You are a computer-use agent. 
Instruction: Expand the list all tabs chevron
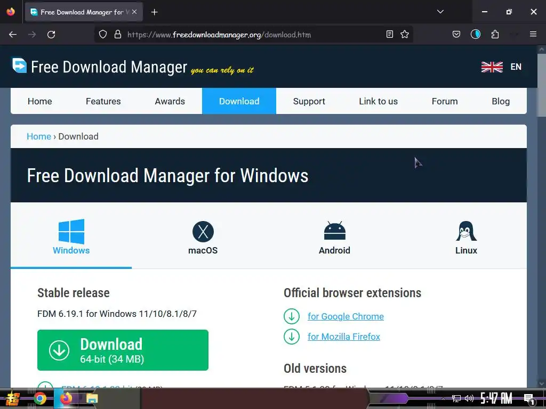coord(440,12)
